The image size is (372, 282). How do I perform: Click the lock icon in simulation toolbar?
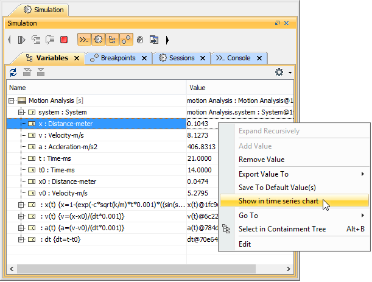coord(140,40)
